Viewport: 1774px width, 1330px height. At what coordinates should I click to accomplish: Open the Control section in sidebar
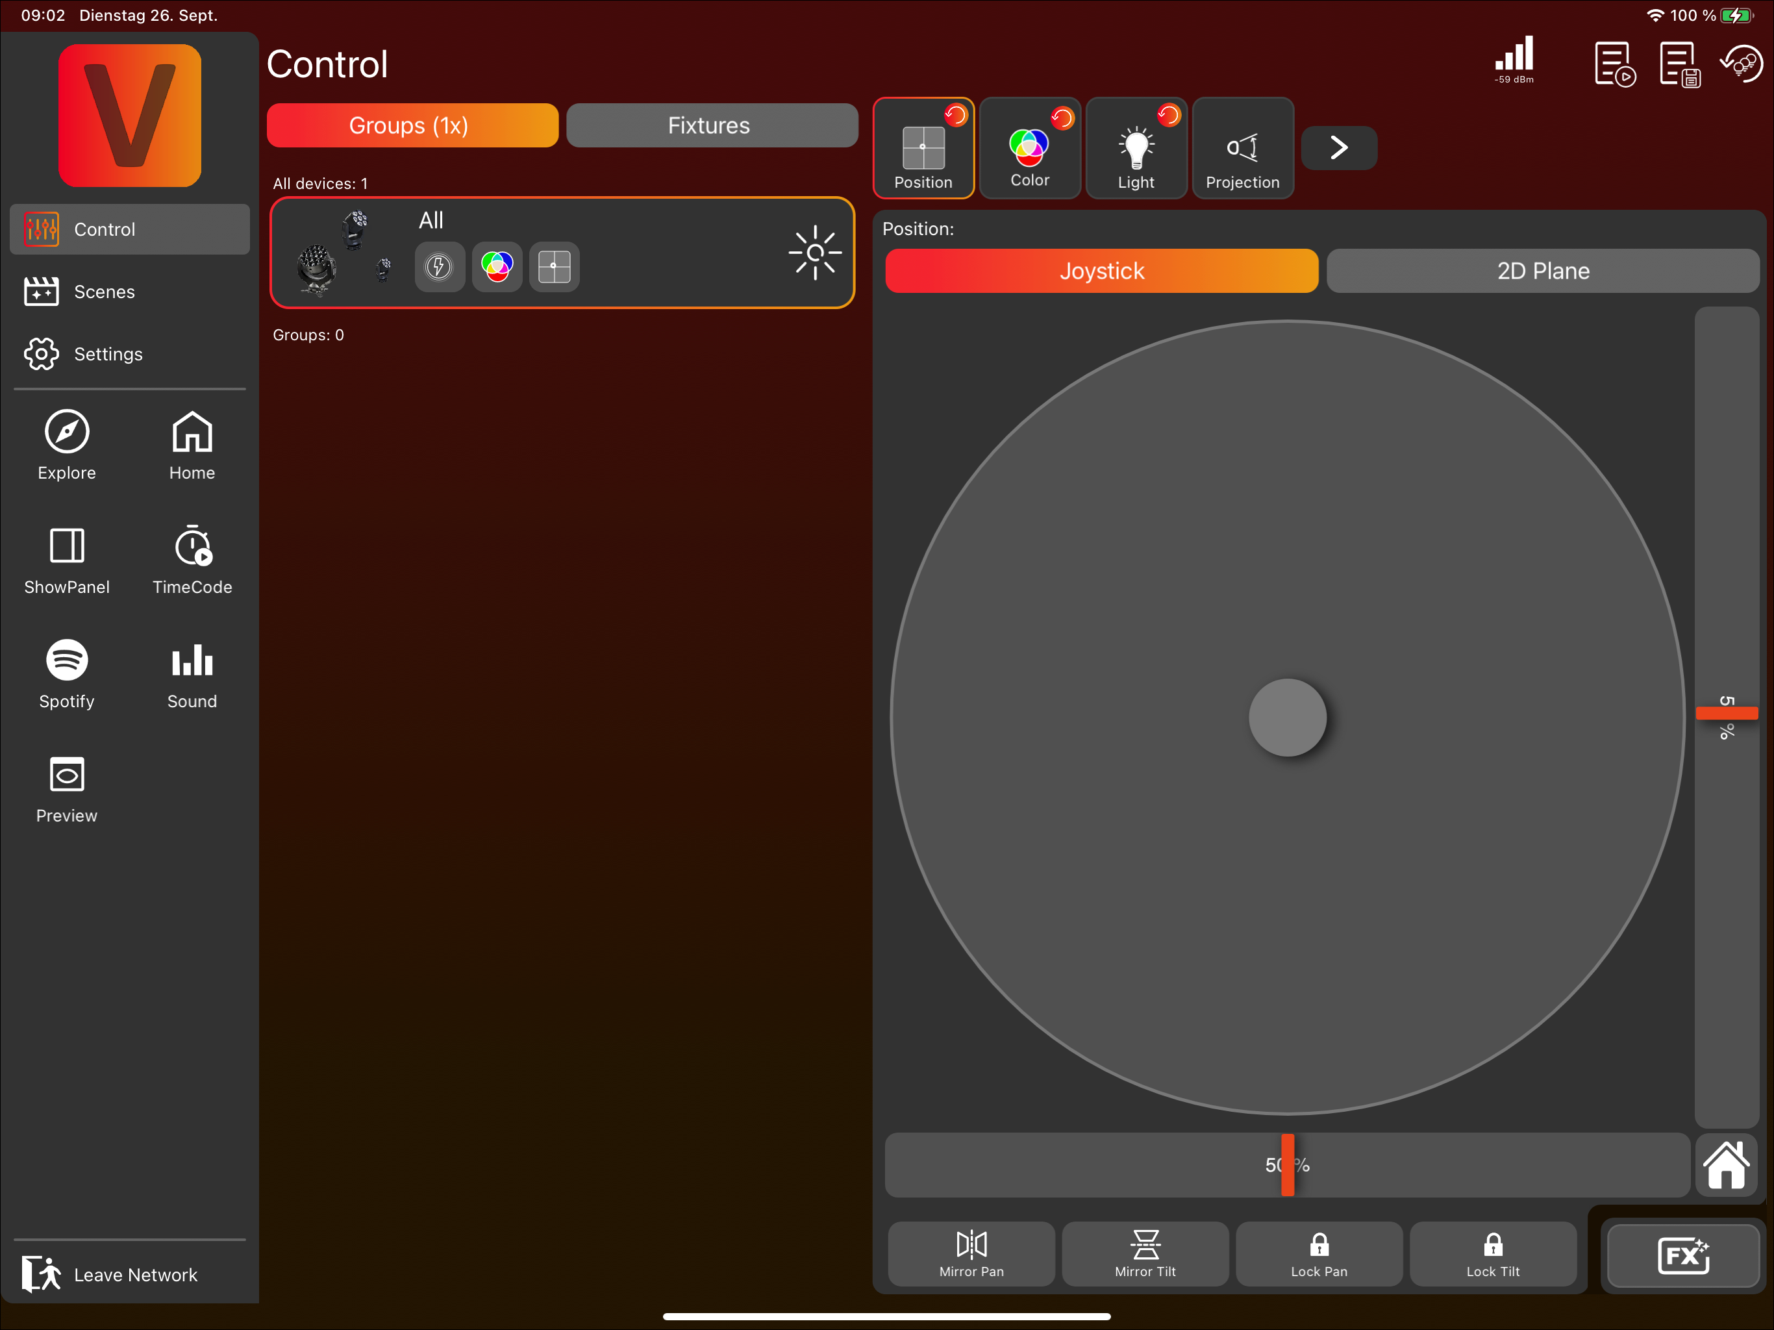pos(129,229)
